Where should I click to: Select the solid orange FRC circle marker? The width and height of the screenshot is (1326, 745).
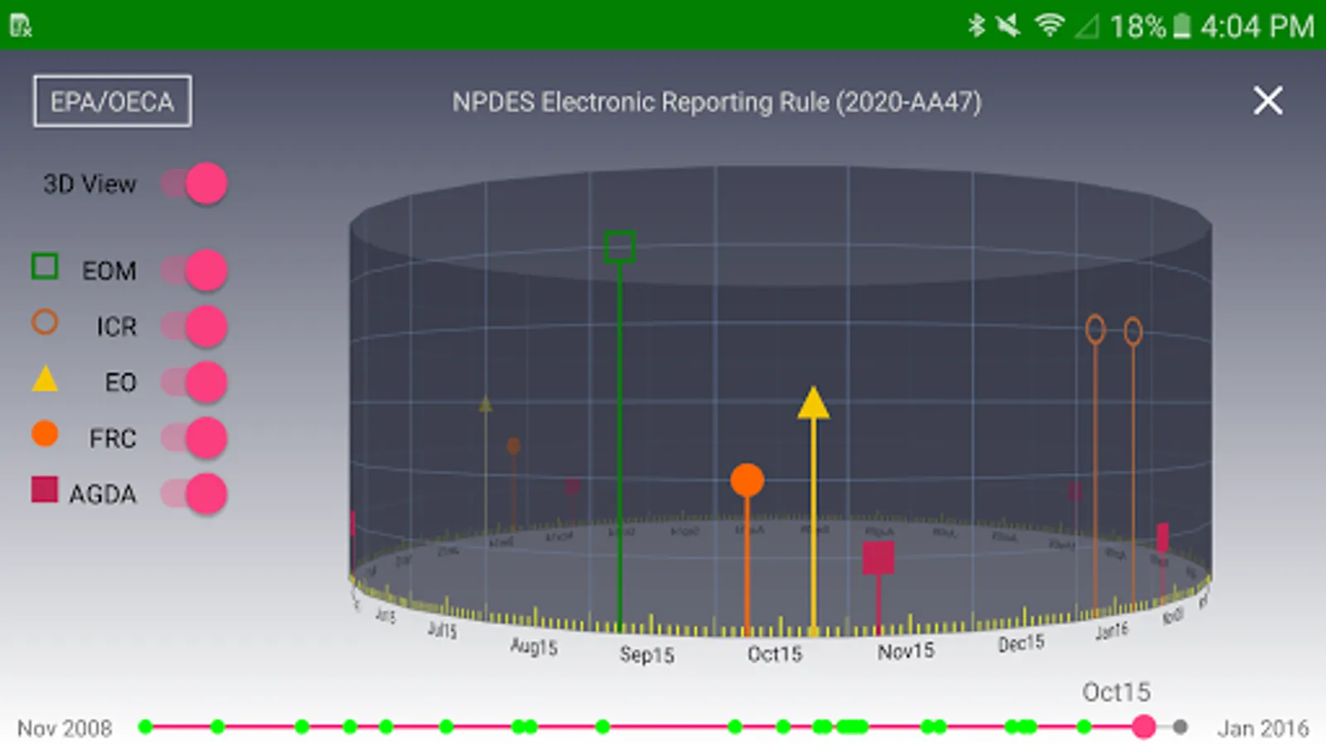pos(748,480)
